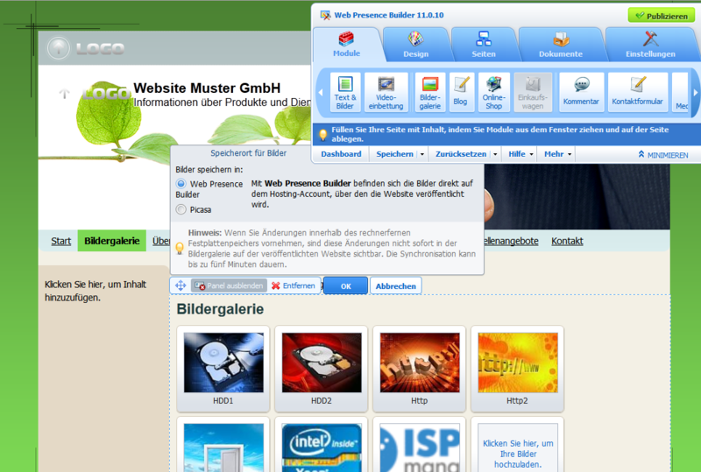Open the Dashboard link
Image resolution: width=701 pixels, height=472 pixels.
click(341, 154)
